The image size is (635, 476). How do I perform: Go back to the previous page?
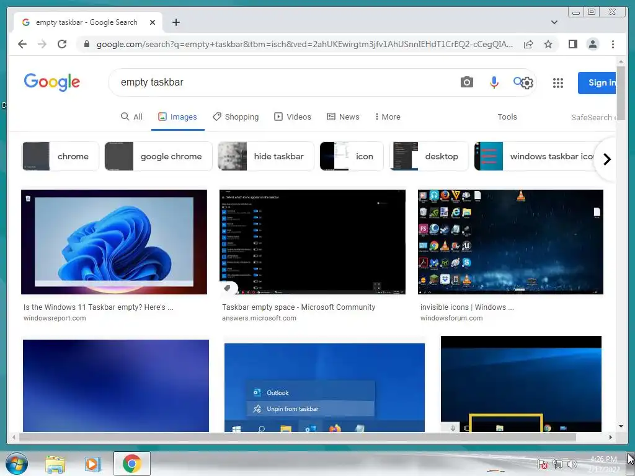point(22,44)
